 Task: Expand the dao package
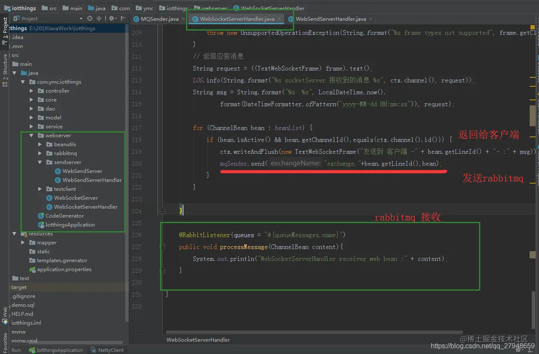click(x=32, y=109)
